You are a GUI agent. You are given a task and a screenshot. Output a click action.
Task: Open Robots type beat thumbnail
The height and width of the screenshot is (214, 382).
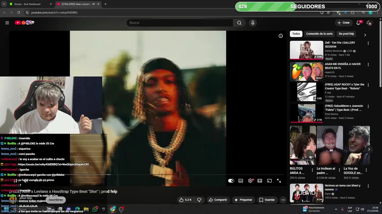pyautogui.click(x=306, y=92)
